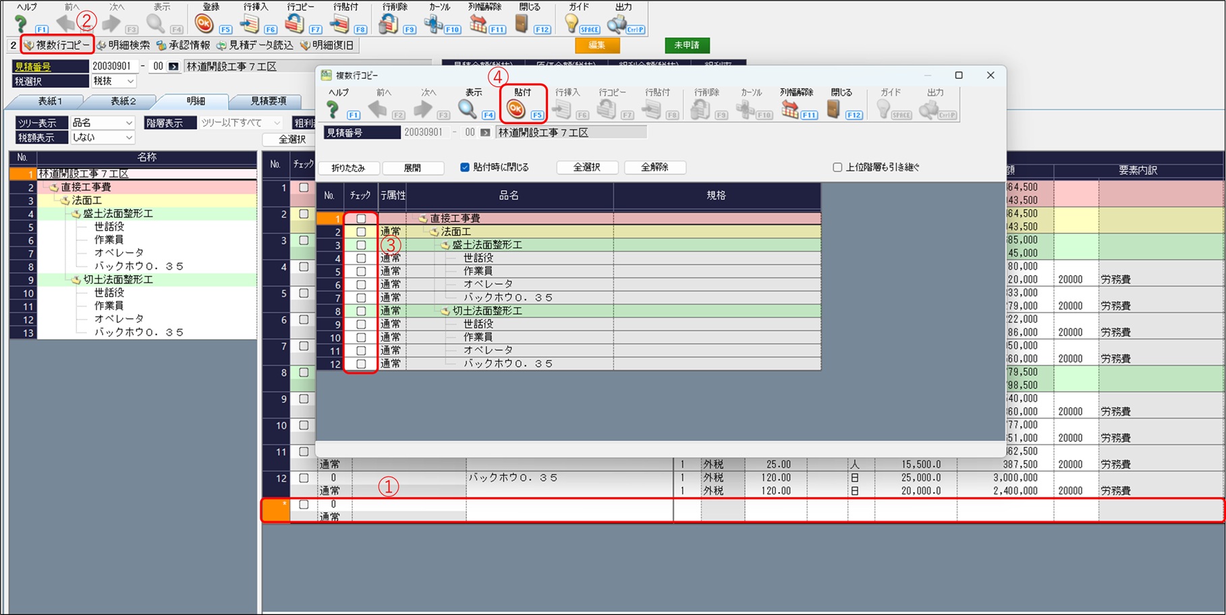Screen dimensions: 1226x615
Task: Open the 税選択 dropdown showing 税抜
Action: (113, 81)
